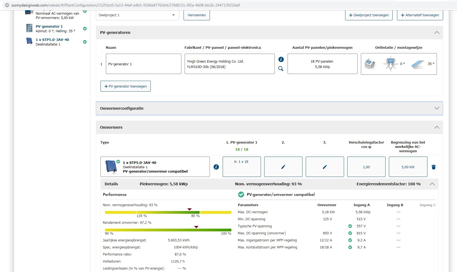Open the Deelproject 1 dropdown
Viewport: 457px width, 272px height.
137,15
